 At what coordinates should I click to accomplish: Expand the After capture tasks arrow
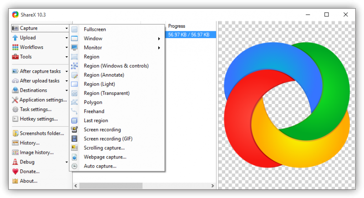(x=66, y=71)
